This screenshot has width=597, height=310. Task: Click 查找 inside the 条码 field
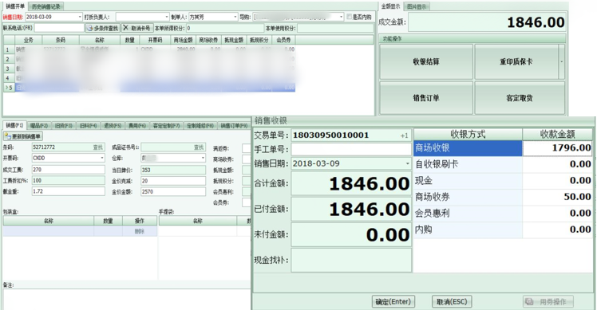tap(98, 147)
